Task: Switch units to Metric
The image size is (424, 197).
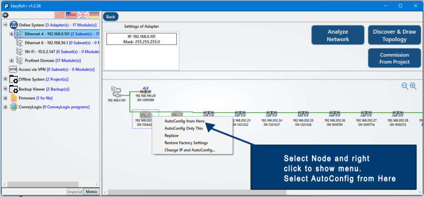Action: 92,192
